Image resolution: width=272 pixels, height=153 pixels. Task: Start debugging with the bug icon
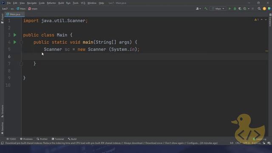click(x=235, y=8)
